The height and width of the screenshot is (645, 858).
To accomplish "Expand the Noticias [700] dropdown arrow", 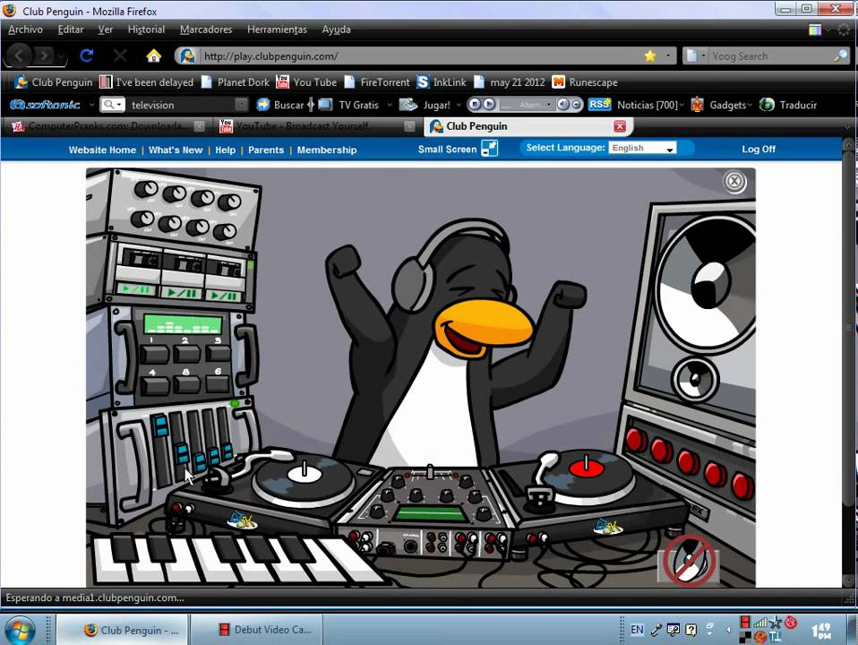I will (682, 105).
